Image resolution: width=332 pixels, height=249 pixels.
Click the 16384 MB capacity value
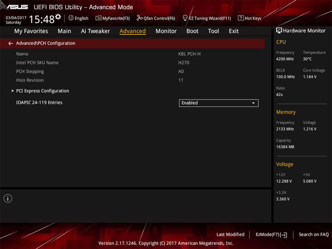click(x=285, y=147)
